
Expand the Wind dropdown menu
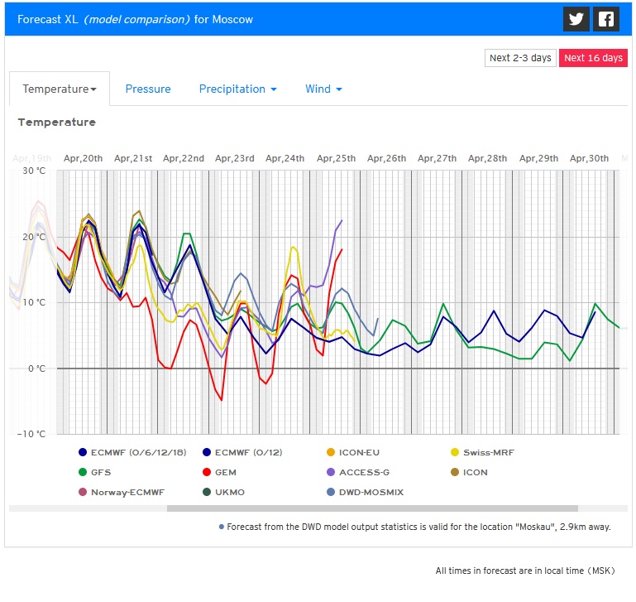(x=323, y=89)
